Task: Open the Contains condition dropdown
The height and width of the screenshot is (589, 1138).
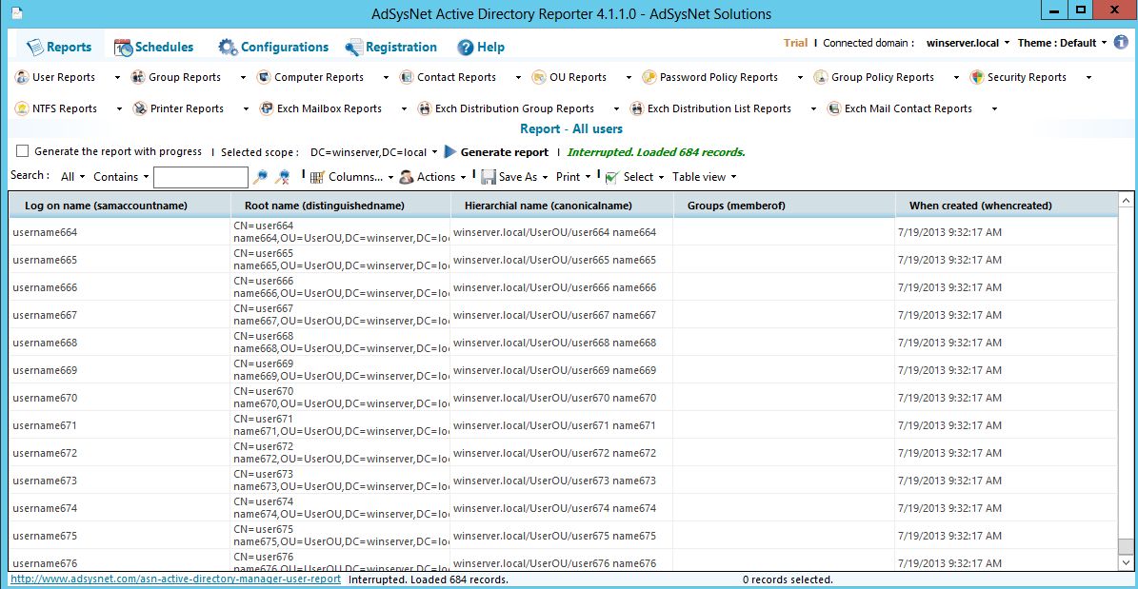Action: click(x=121, y=176)
